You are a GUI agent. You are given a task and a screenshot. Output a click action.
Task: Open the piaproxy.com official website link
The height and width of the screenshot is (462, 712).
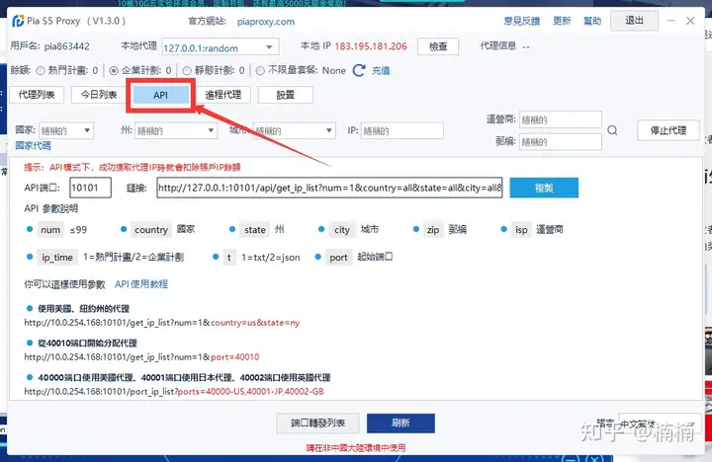pos(266,22)
